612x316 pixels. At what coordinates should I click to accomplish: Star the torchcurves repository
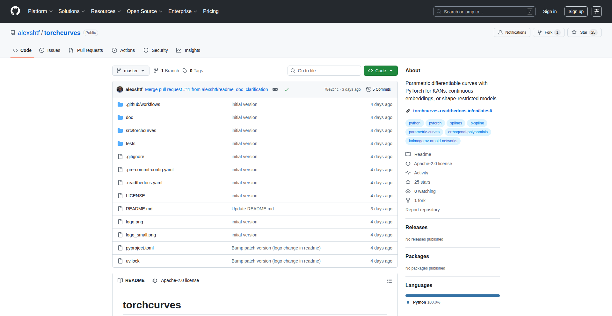[x=584, y=32]
